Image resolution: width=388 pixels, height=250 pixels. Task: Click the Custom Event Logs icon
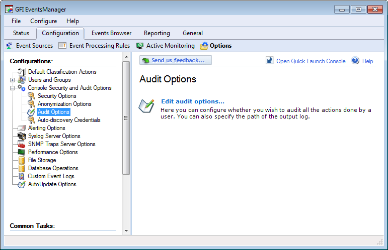(22, 176)
